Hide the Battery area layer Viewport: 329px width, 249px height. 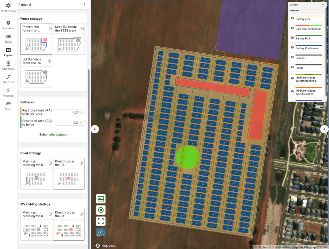coord(292,18)
